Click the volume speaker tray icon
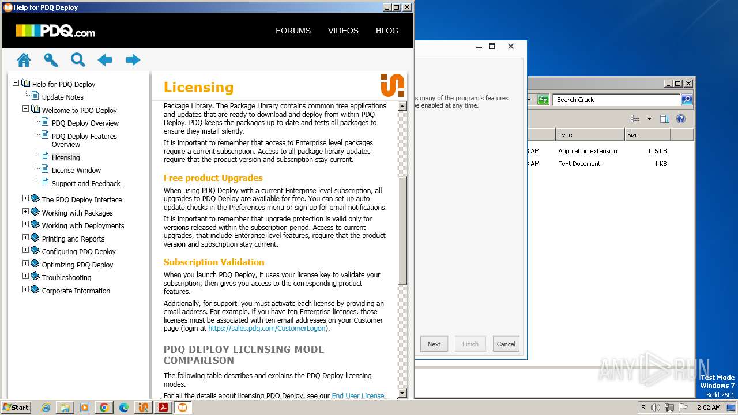Screen dimensions: 738x415 (656, 408)
